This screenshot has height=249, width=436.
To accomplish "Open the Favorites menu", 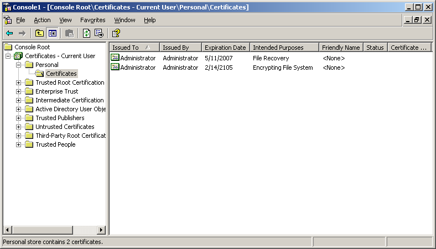I will (x=92, y=20).
